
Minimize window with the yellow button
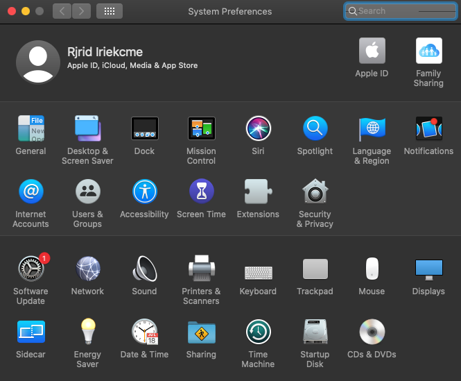click(x=26, y=11)
